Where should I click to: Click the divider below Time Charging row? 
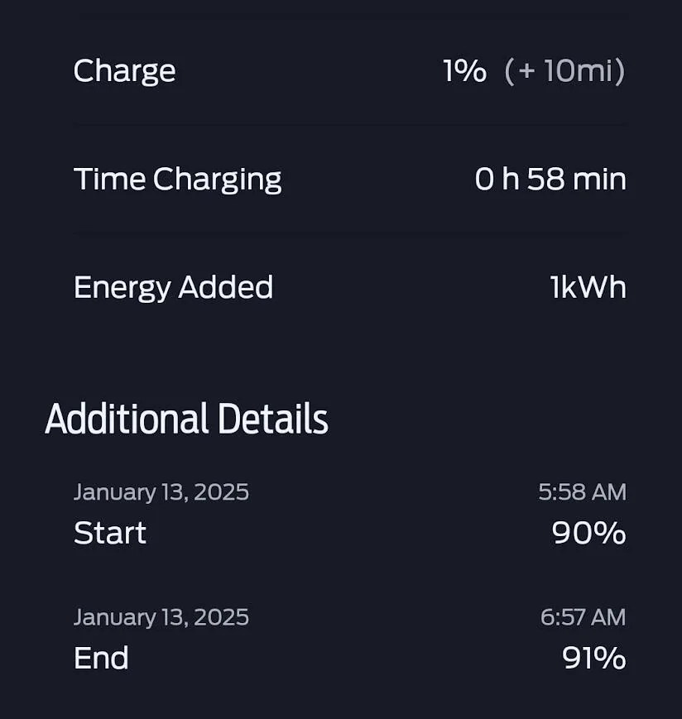pos(350,233)
